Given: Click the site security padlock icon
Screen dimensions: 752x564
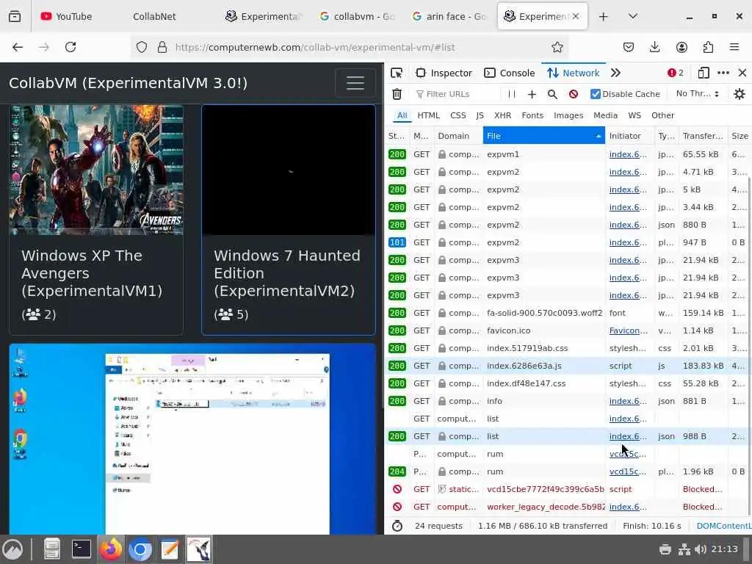Looking at the screenshot, I should (162, 47).
